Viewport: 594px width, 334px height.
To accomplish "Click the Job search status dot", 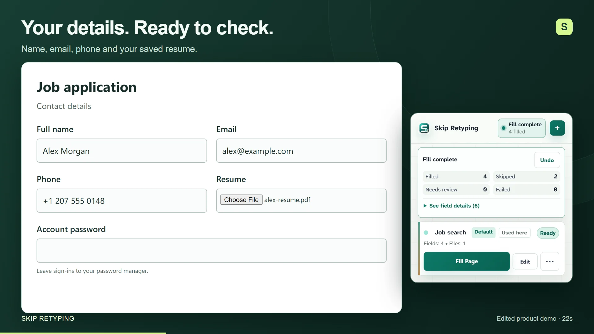I will pyautogui.click(x=426, y=233).
